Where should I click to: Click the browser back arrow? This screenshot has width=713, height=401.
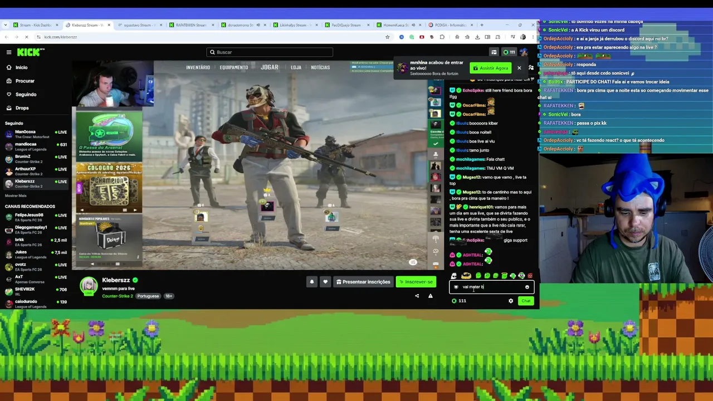[6, 37]
